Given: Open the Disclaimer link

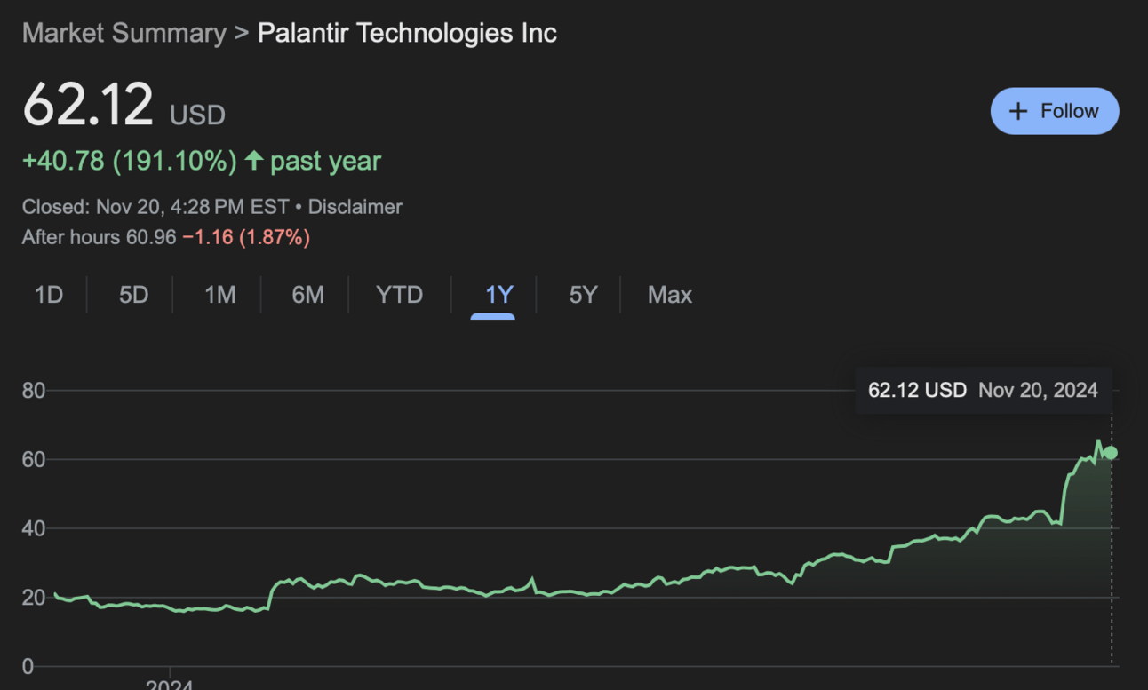Looking at the screenshot, I should point(355,207).
